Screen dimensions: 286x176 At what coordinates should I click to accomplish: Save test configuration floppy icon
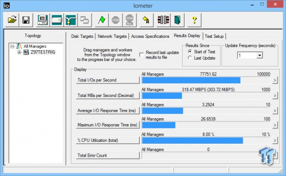coord(26,20)
